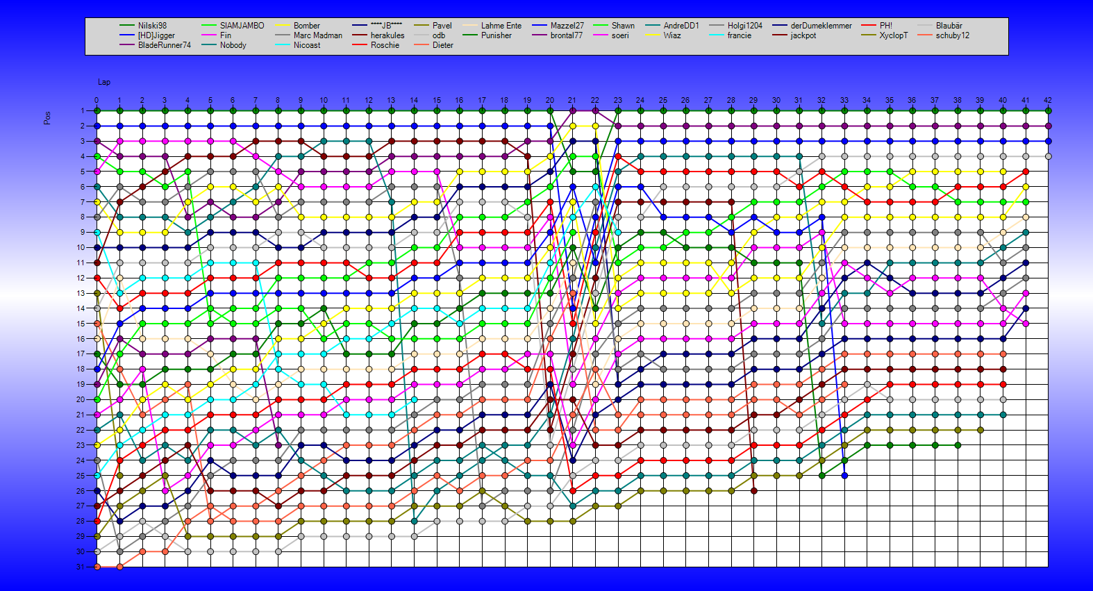The image size is (1093, 591).
Task: Click lap number 21 on the axis
Action: (572, 100)
